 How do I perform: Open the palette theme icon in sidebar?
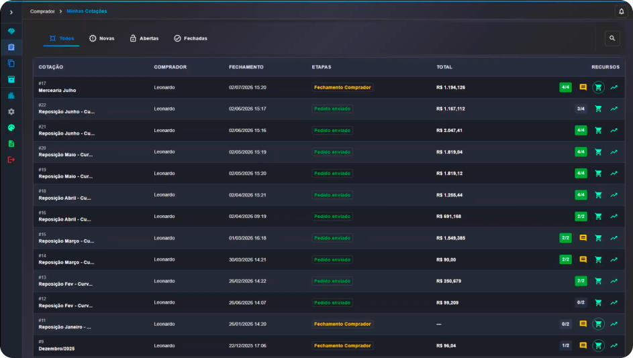point(11,128)
